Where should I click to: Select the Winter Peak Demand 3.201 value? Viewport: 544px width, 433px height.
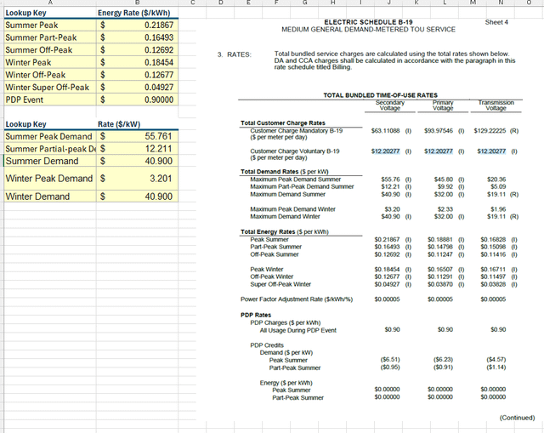138,179
